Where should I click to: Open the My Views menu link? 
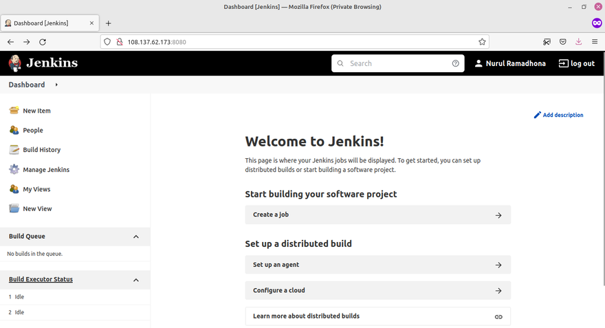tap(36, 189)
